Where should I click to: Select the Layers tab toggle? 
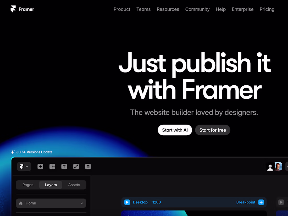[x=51, y=185]
